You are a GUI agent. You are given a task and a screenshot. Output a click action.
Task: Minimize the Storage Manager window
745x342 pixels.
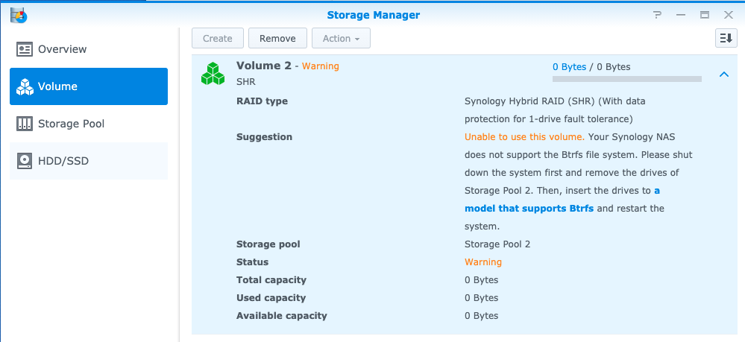(681, 15)
